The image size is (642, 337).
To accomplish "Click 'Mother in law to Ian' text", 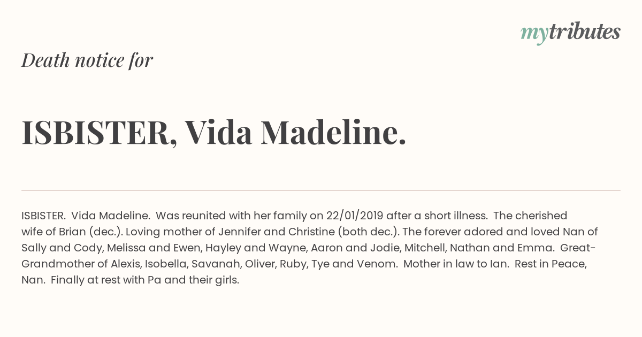I will point(455,264).
